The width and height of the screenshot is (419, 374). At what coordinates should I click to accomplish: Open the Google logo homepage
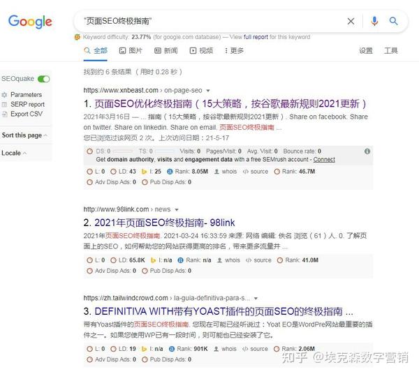click(30, 22)
